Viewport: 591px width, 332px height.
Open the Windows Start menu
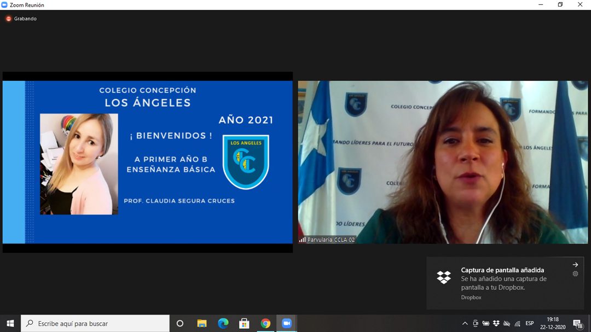(10, 323)
